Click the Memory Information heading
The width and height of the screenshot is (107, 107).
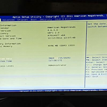click(10, 44)
